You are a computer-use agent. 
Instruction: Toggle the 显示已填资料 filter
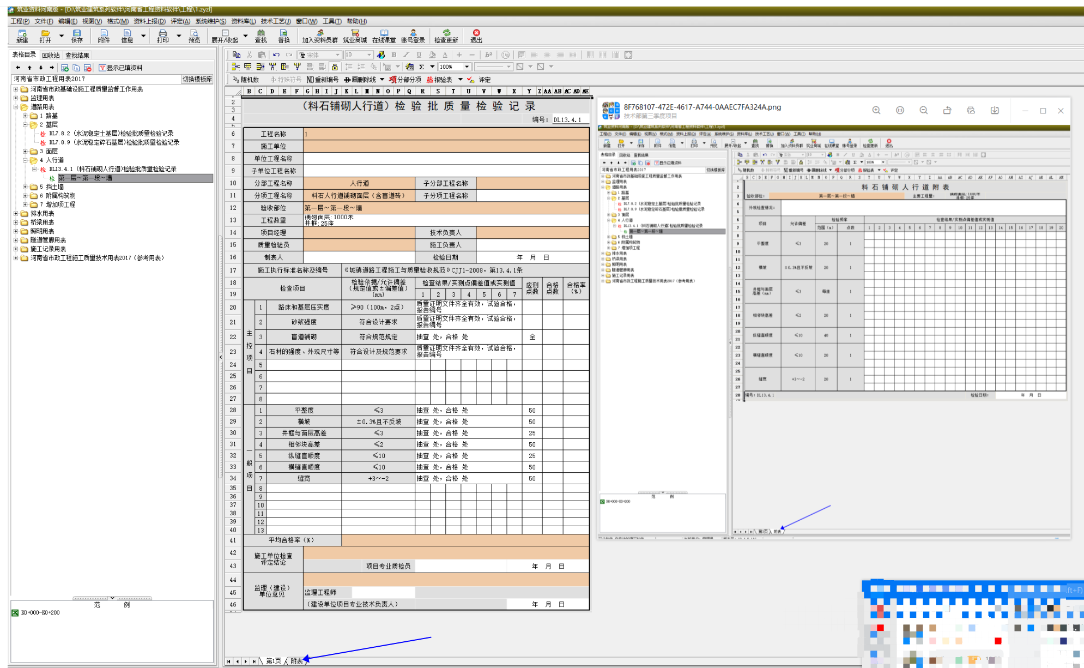(x=120, y=68)
